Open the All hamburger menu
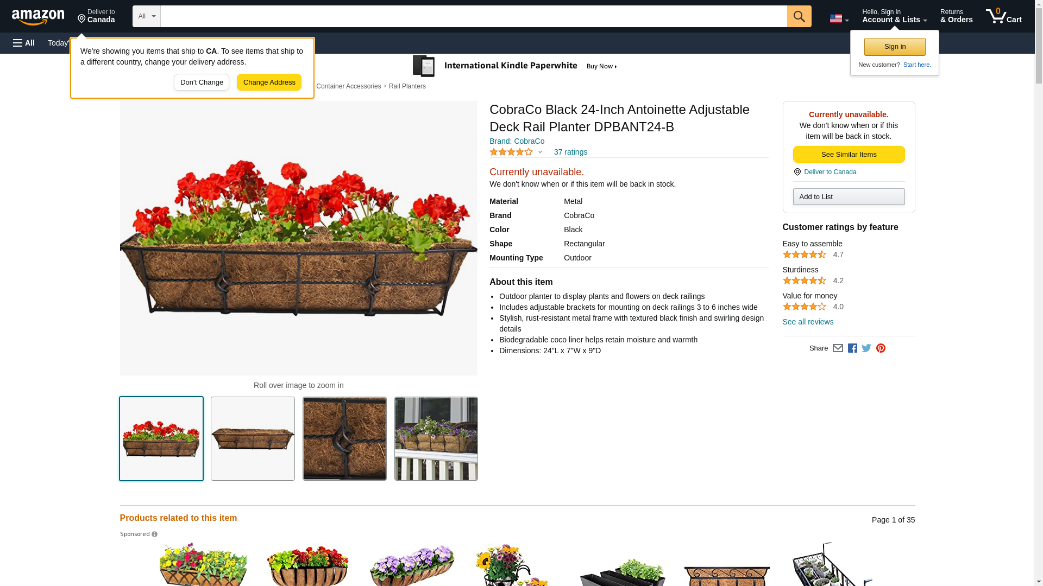Viewport: 1043px width, 586px height. click(x=24, y=43)
